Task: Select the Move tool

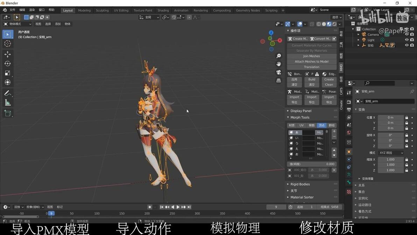Action: (x=7, y=54)
